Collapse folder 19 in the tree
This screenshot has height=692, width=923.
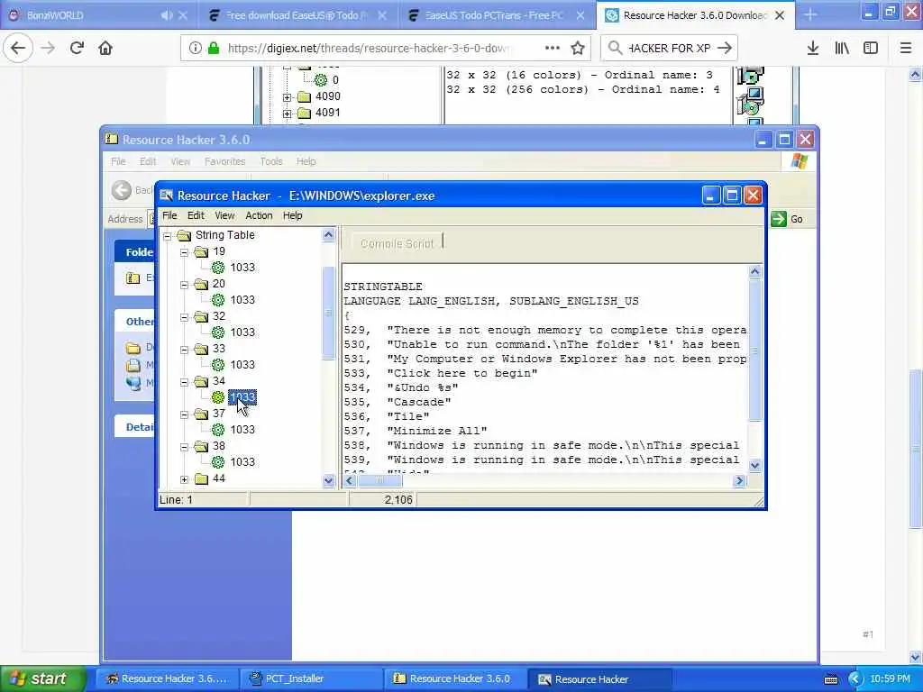pos(184,252)
